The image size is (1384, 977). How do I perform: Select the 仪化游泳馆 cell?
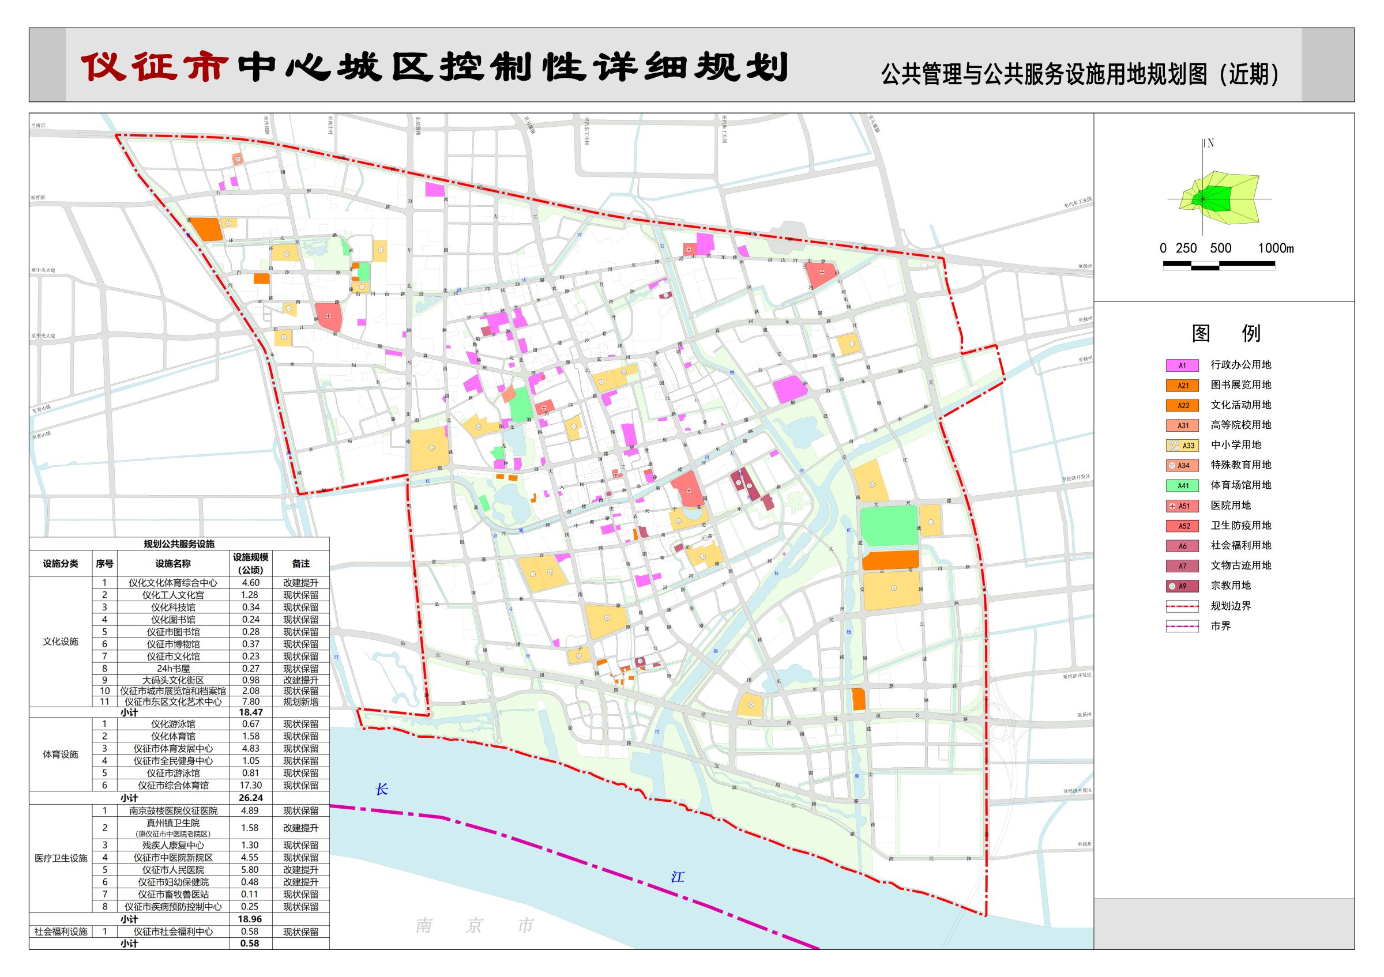(x=173, y=724)
